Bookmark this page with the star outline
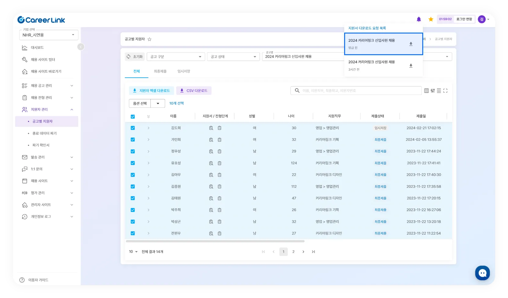 pos(150,39)
